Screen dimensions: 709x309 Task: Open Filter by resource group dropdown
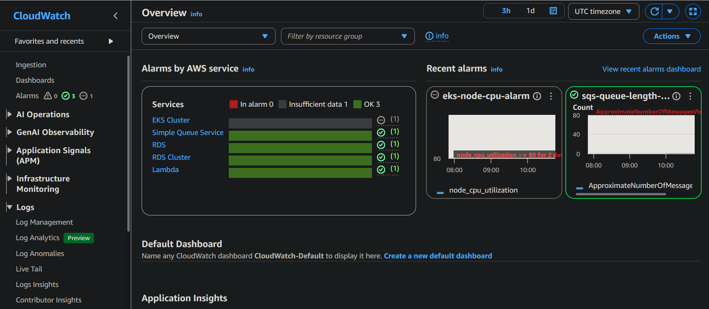(x=348, y=36)
